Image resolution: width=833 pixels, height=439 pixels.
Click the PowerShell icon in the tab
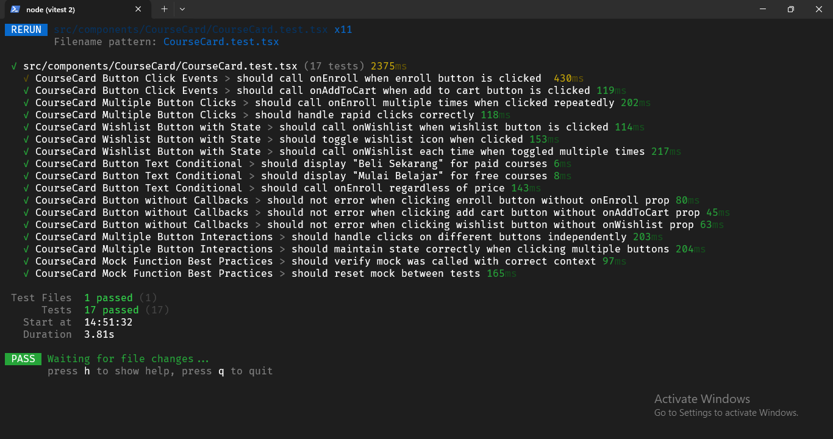click(15, 9)
